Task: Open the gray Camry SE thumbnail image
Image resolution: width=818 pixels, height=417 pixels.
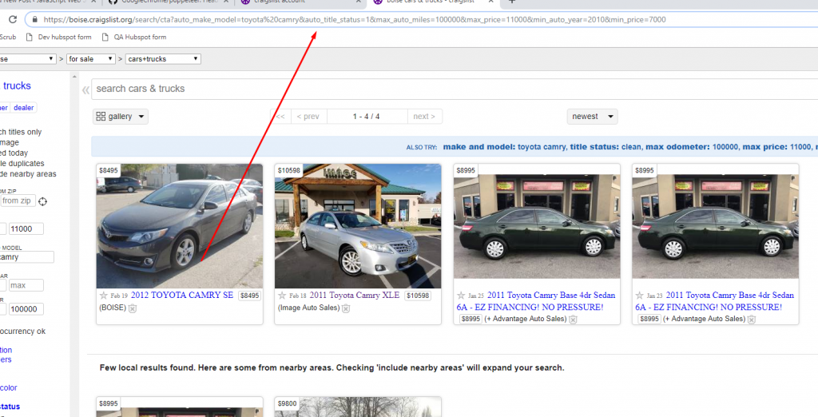Action: tap(180, 226)
